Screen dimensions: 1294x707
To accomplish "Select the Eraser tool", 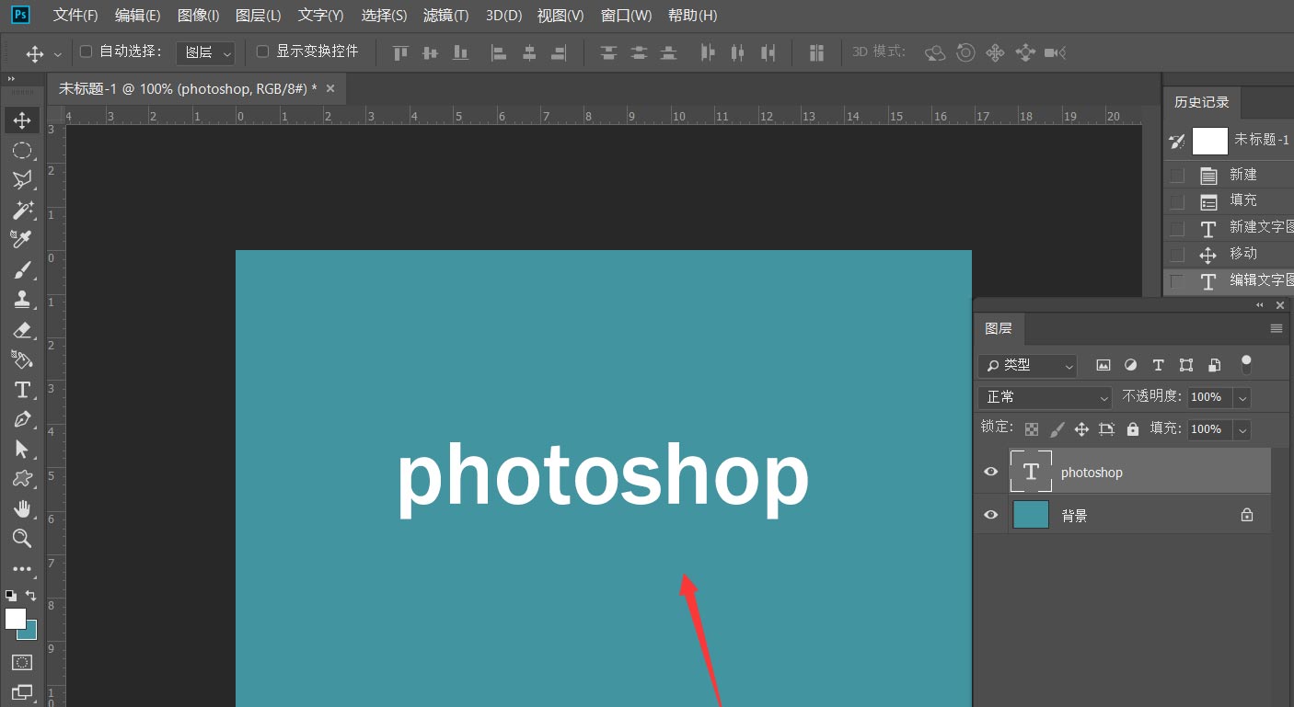I will 22,329.
